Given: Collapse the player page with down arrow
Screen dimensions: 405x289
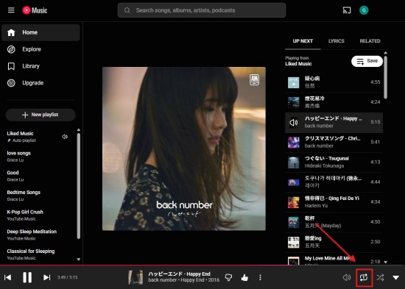Looking at the screenshot, I should coord(395,277).
